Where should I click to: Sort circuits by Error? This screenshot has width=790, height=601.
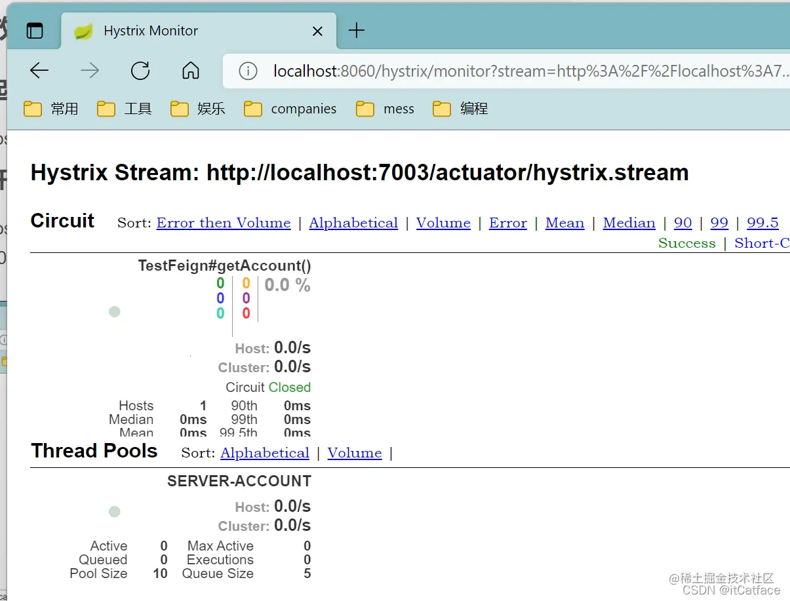(x=508, y=223)
